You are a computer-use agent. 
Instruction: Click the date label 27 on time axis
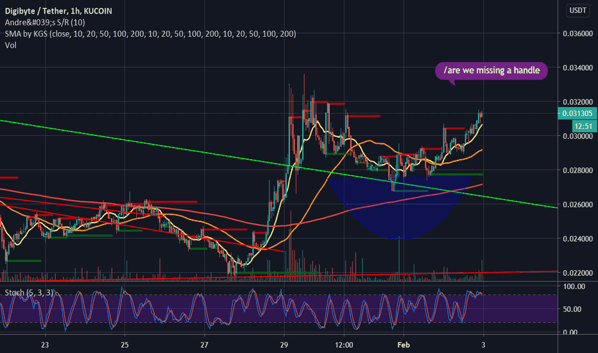[205, 345]
